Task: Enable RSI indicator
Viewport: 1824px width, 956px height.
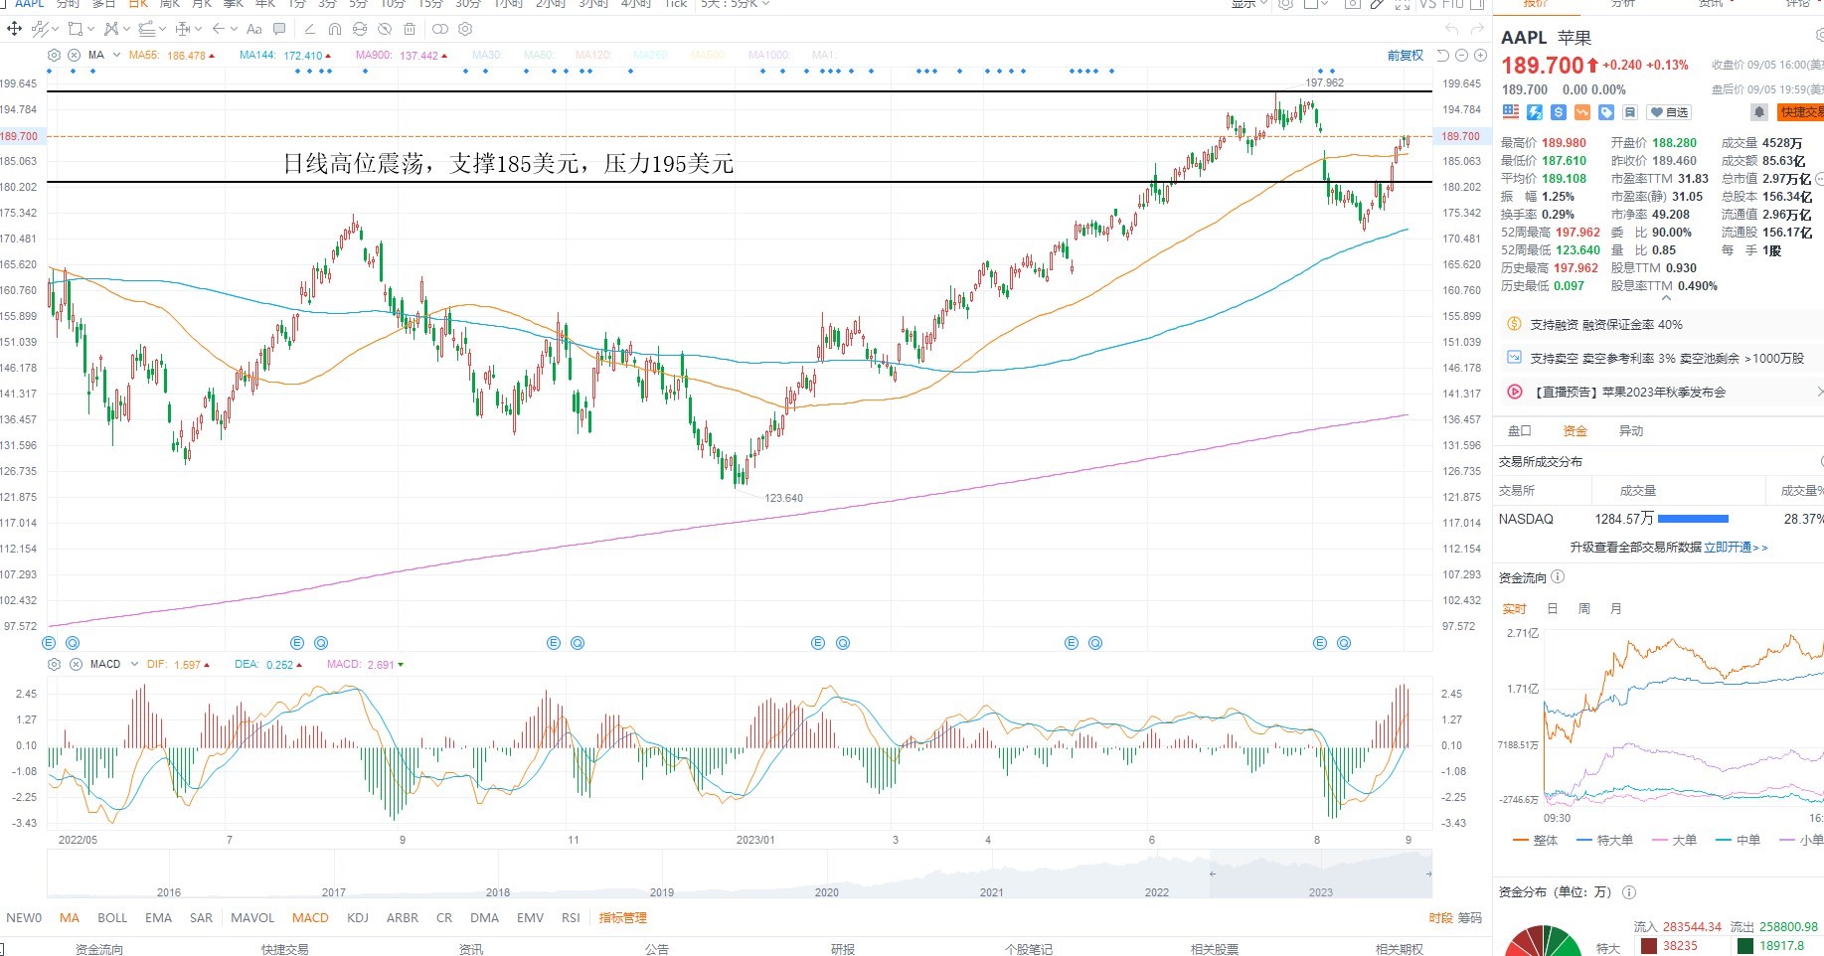Action: tap(571, 917)
